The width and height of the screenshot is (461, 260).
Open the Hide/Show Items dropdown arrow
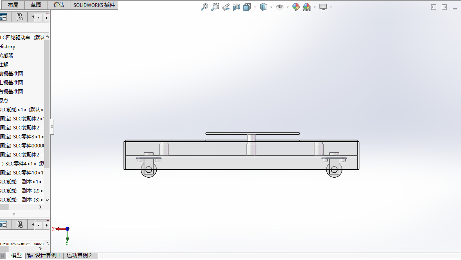pyautogui.click(x=288, y=7)
